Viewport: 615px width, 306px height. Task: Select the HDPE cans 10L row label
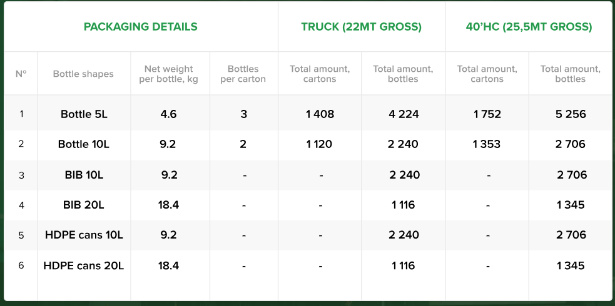point(84,235)
